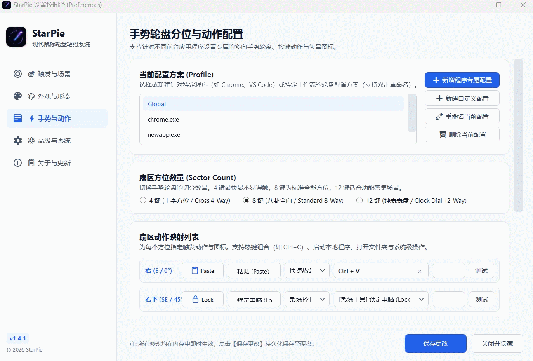The image size is (533, 361).
Task: Open the 外观与形态 settings page
Action: click(57, 96)
